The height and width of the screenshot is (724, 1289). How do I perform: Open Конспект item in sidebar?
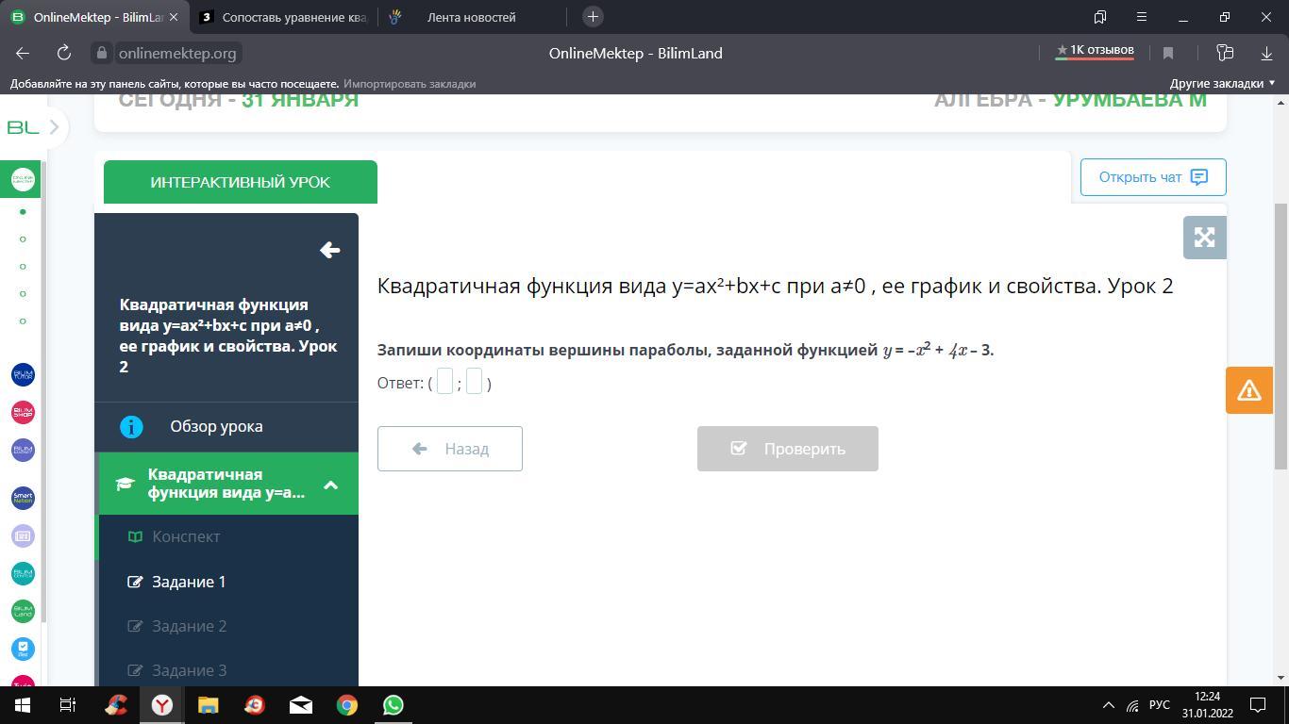coord(186,536)
